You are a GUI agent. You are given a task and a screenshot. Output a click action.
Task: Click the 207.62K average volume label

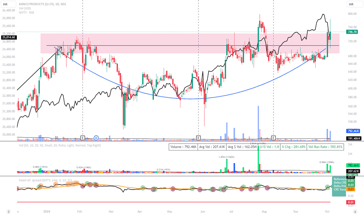point(353,171)
